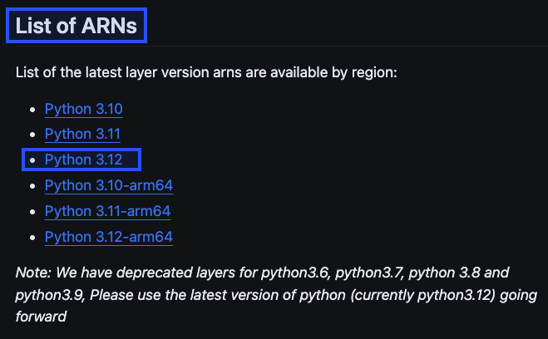Click the divider line under the heading

[x=281, y=46]
